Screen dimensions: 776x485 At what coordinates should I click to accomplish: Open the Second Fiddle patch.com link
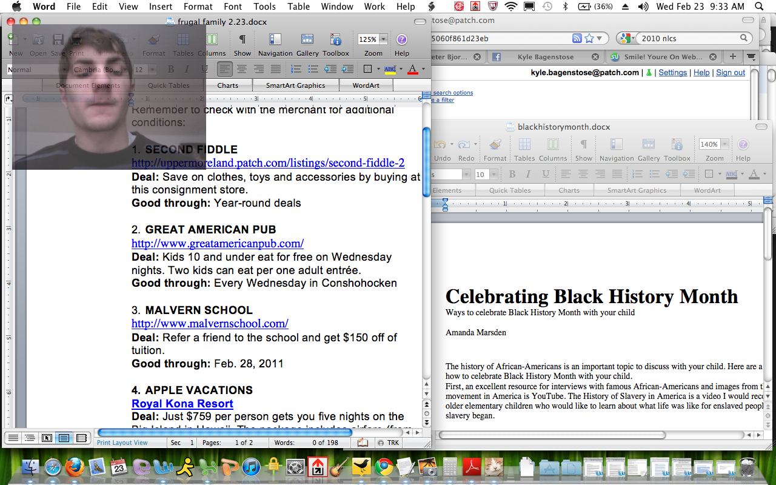(267, 163)
